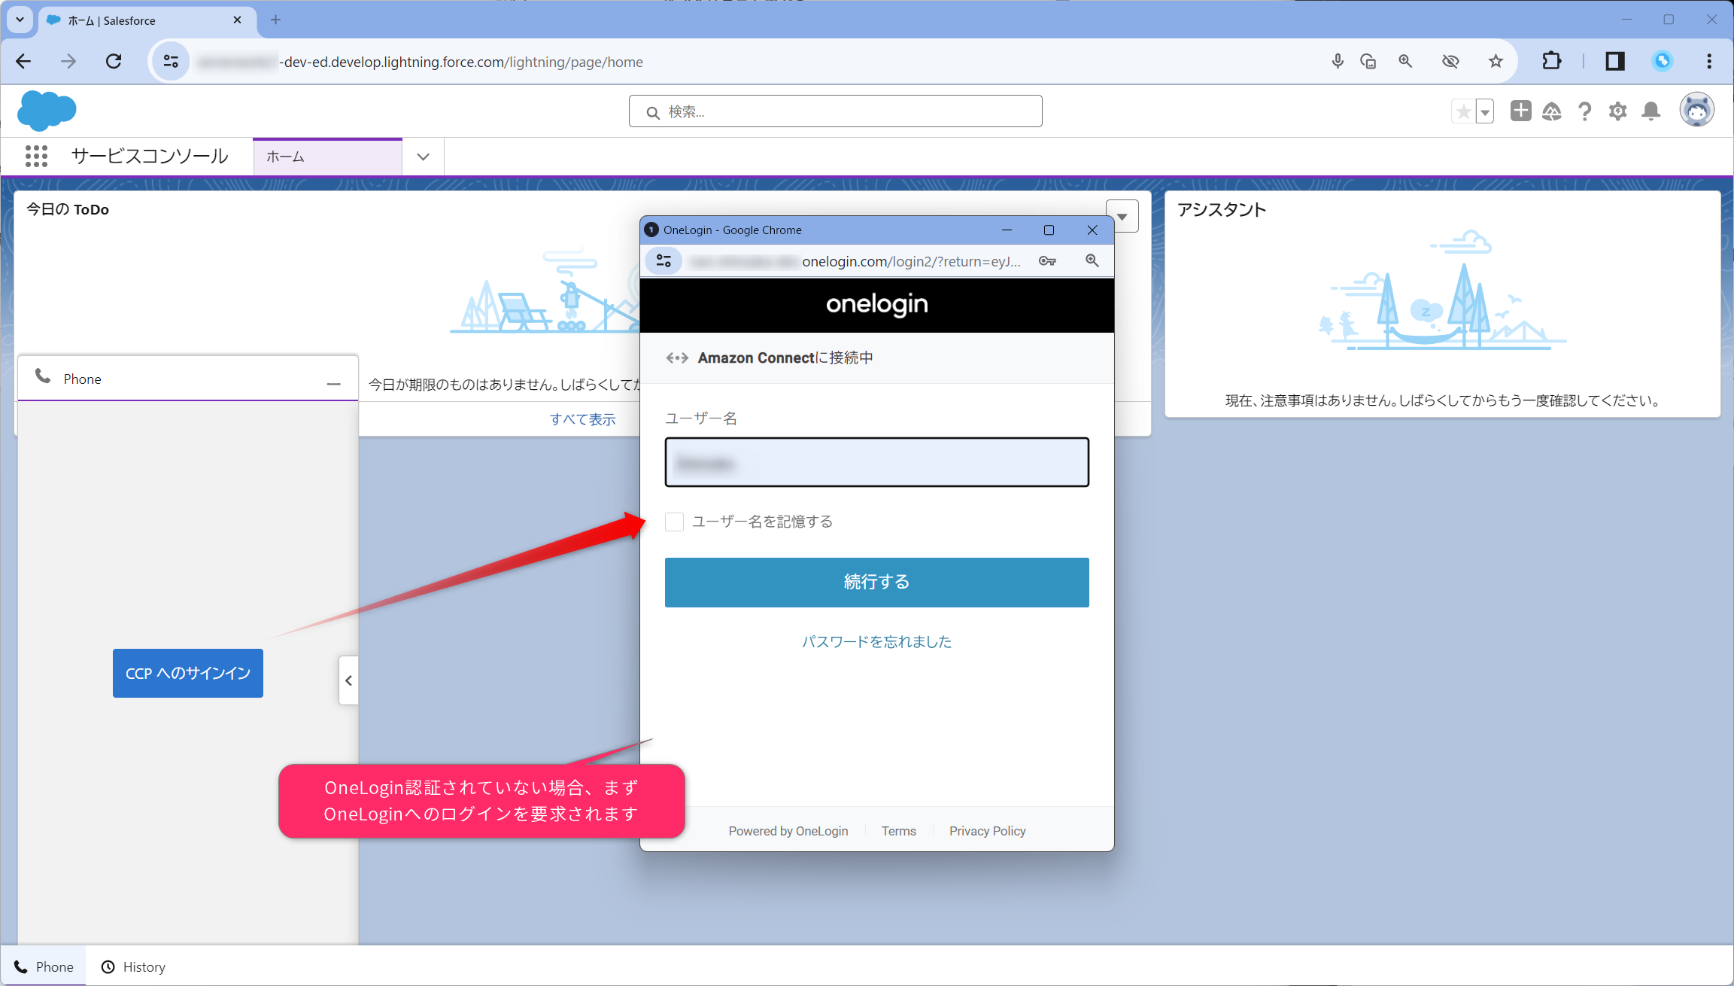This screenshot has height=986, width=1734.
Task: Click the zoom magnifier icon in main address bar
Action: pyautogui.click(x=1405, y=62)
